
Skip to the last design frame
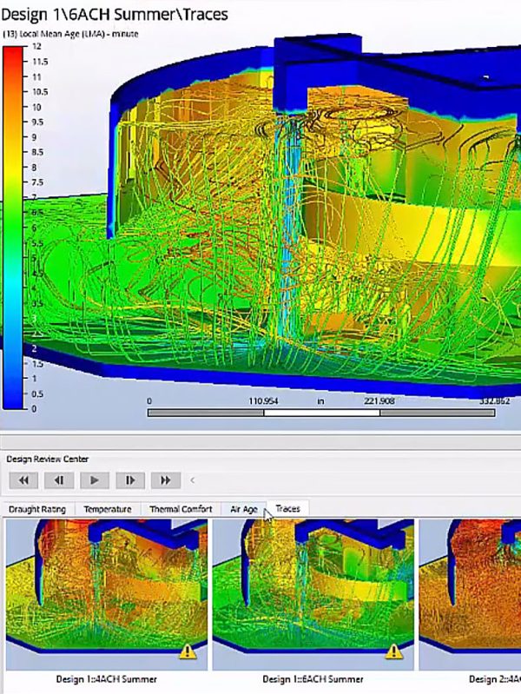[164, 479]
